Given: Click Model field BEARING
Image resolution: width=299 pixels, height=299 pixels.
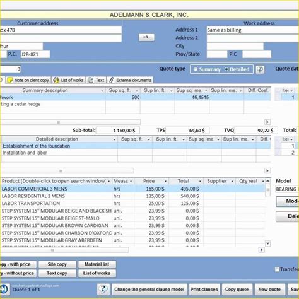Looking at the screenshot, I should click(287, 189).
